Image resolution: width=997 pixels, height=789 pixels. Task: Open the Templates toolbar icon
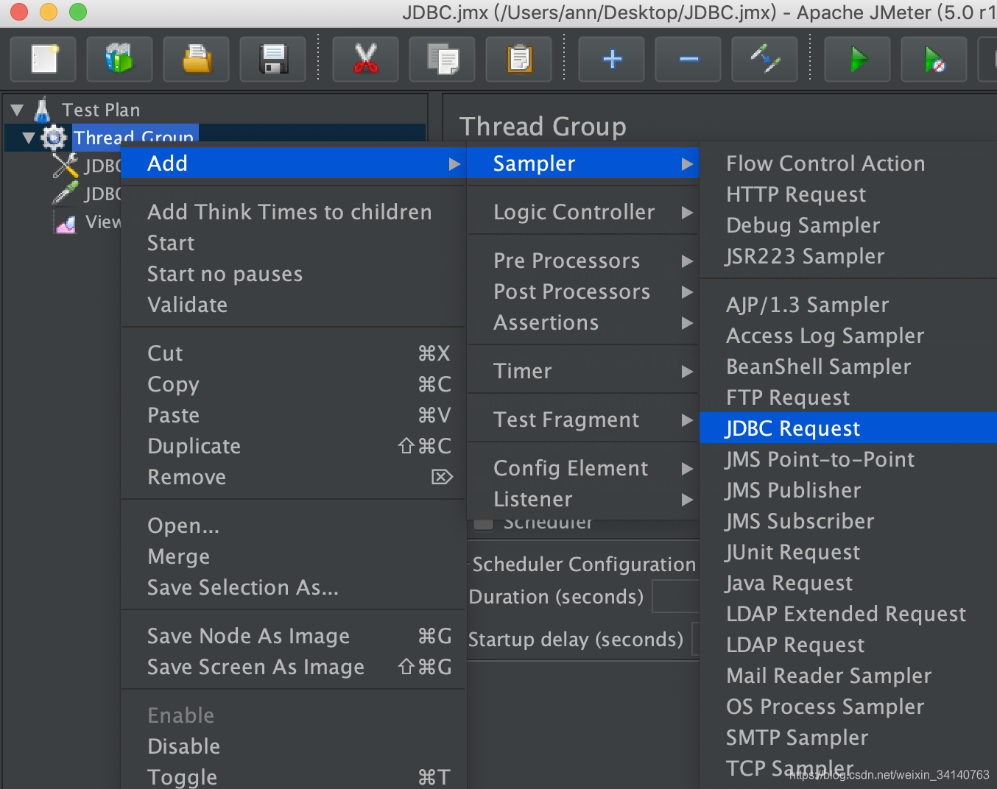[x=119, y=59]
